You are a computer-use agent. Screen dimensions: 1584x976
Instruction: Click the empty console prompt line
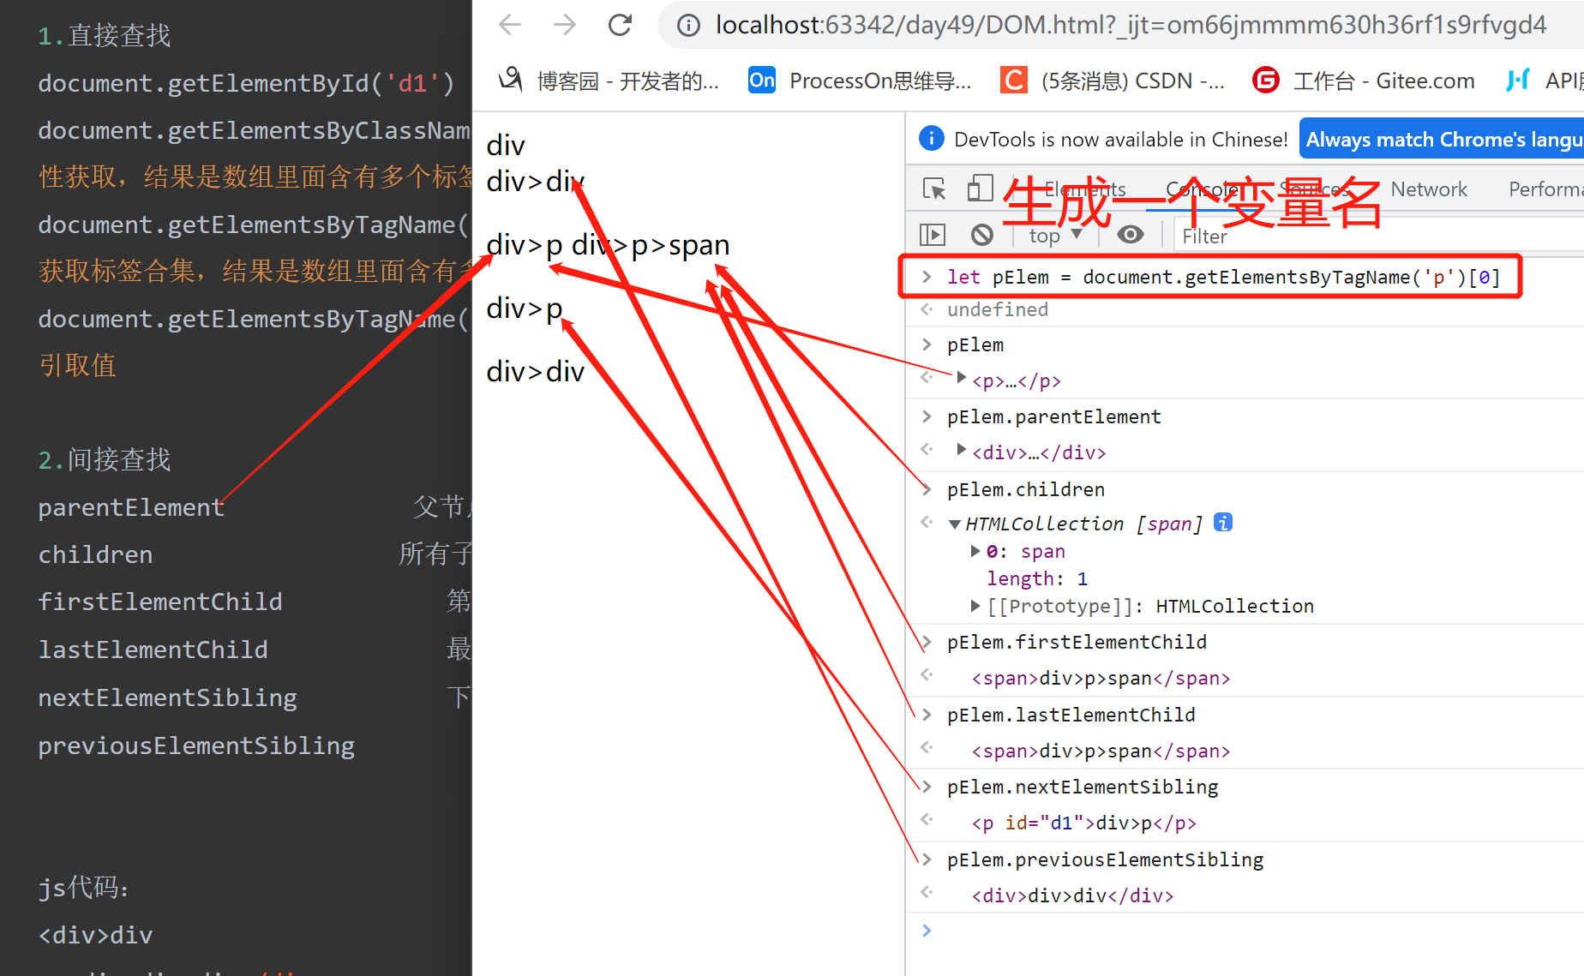(x=1245, y=931)
